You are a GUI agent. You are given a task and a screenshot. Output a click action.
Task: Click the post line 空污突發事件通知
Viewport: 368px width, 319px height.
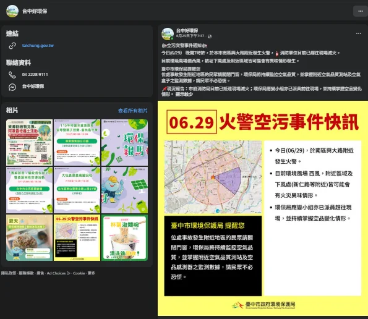click(184, 46)
